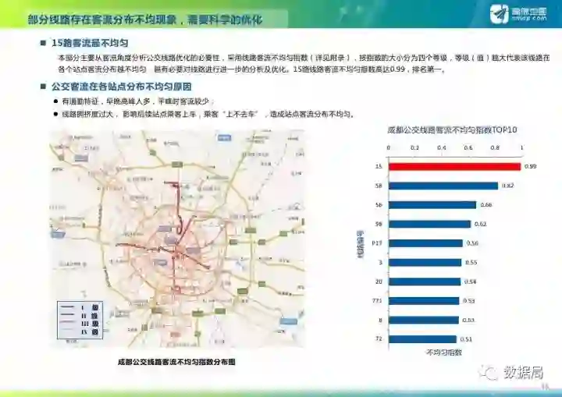562x397 pixels.
Task: Select the blue bar for route 58
Action: (443, 186)
